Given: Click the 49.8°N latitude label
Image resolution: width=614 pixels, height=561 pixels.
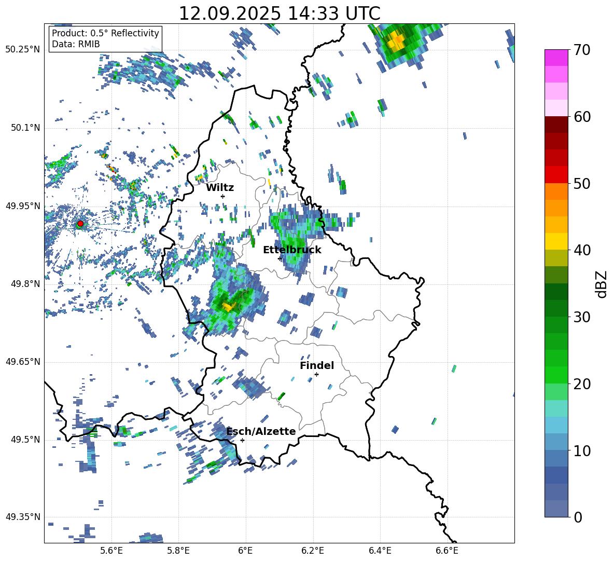Looking at the screenshot, I should tap(25, 284).
